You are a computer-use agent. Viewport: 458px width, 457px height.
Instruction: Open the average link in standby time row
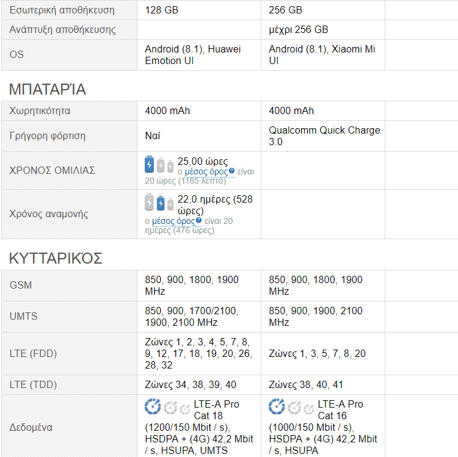click(173, 221)
